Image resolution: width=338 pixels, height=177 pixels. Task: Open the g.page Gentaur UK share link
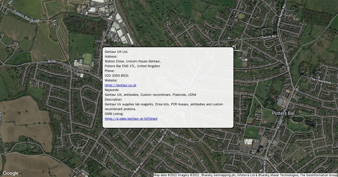click(x=131, y=119)
